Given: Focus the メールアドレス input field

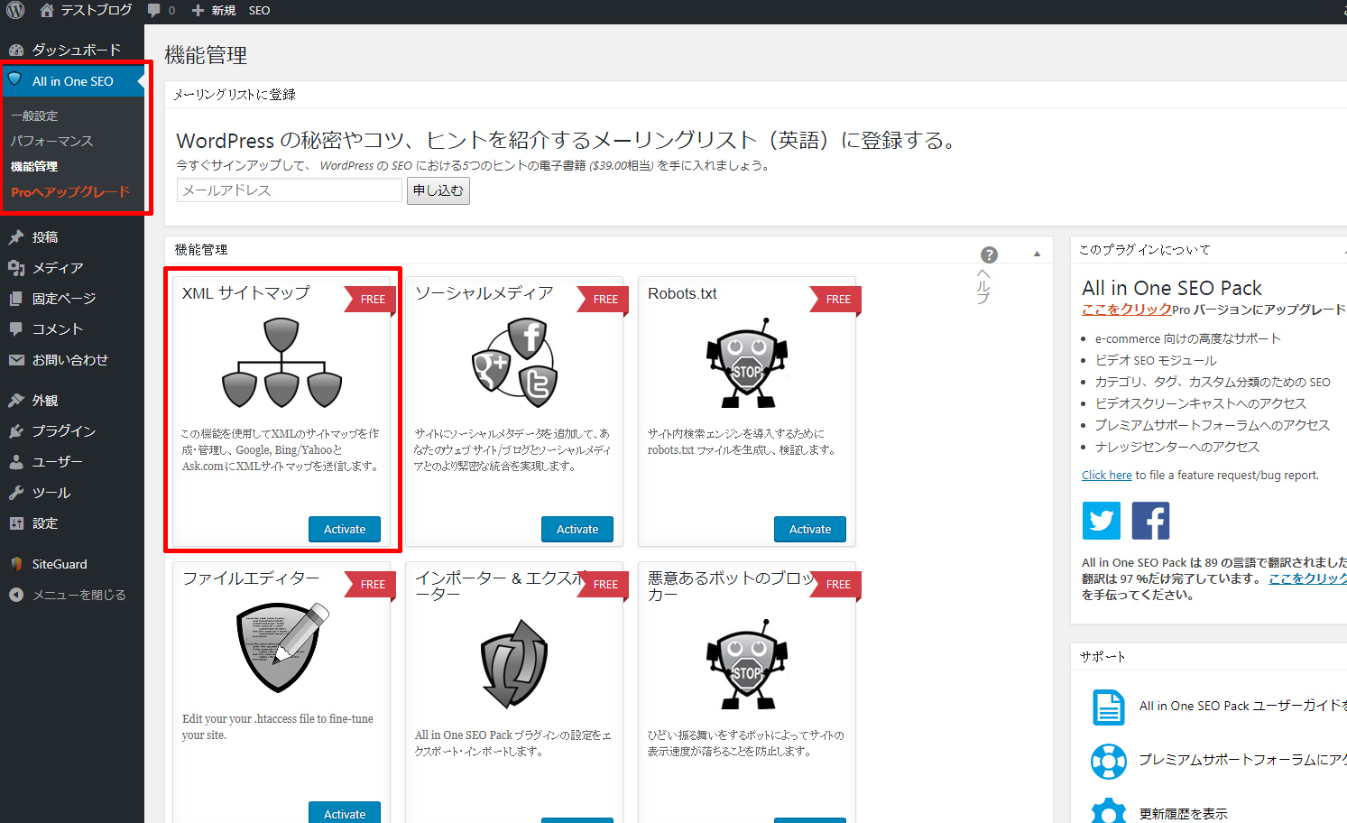Looking at the screenshot, I should [289, 190].
